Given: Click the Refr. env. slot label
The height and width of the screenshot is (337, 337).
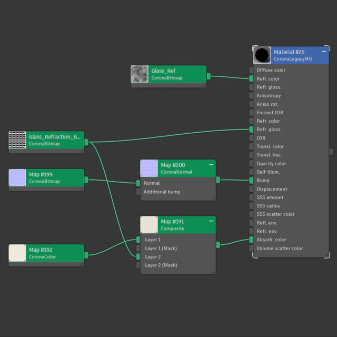Looking at the screenshot, I should point(267,231).
